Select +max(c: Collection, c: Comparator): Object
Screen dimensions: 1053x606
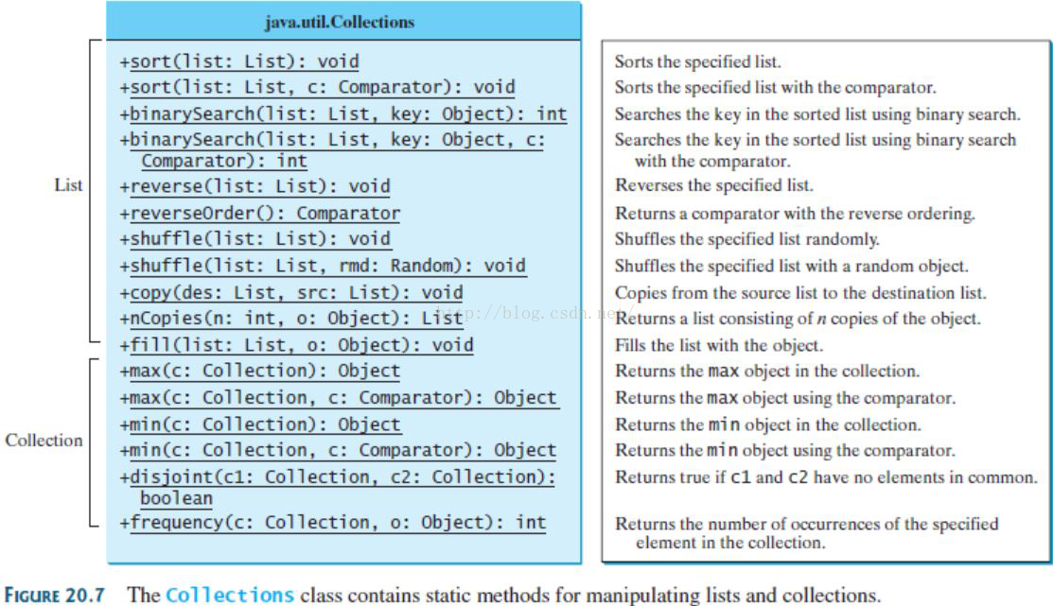click(x=338, y=397)
